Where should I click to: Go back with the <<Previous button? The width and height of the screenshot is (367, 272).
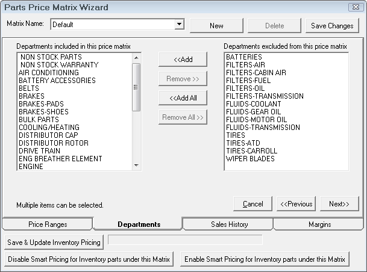pyautogui.click(x=296, y=204)
